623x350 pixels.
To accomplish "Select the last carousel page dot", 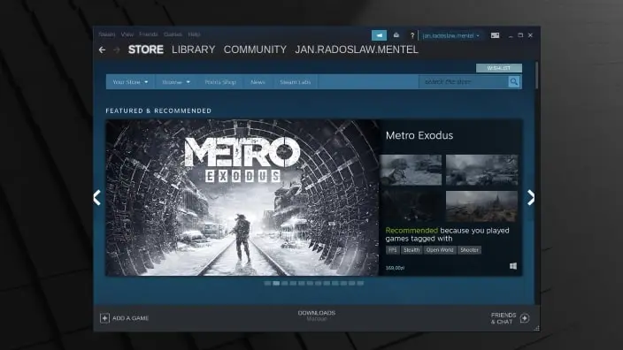I will pos(360,284).
